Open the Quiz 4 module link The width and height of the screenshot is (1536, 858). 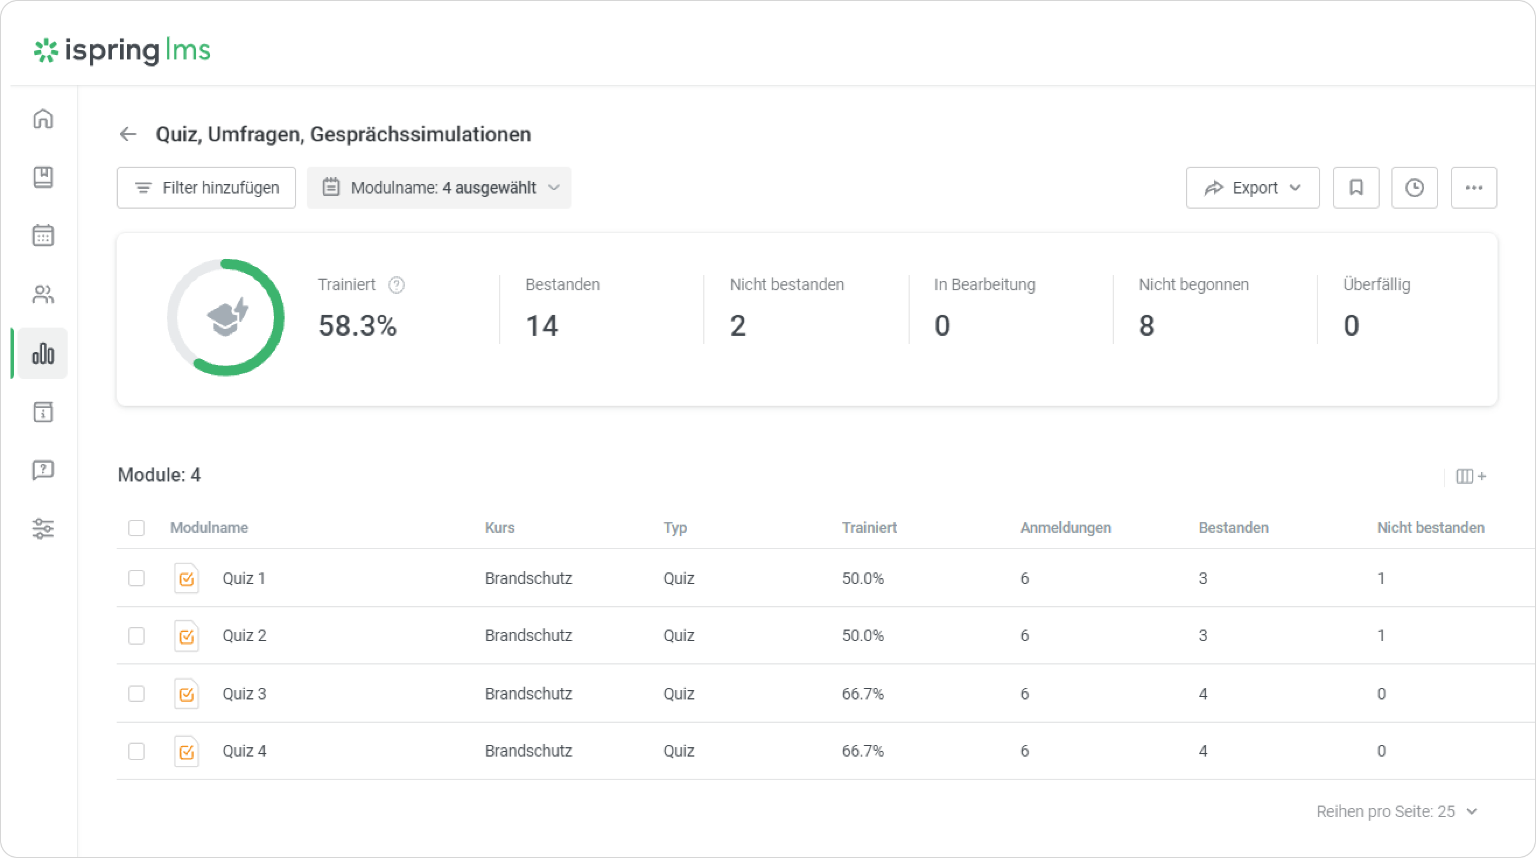pos(244,751)
